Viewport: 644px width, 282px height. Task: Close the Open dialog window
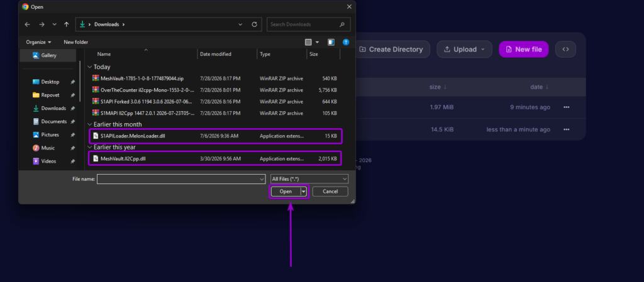point(349,6)
